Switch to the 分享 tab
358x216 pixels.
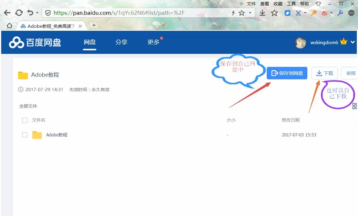point(122,42)
